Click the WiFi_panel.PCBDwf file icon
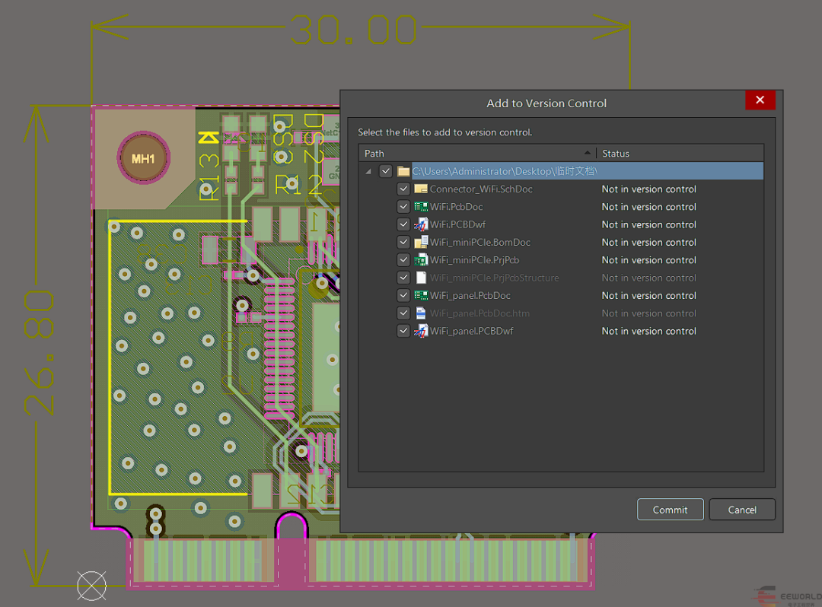822x607 pixels. pyautogui.click(x=421, y=331)
